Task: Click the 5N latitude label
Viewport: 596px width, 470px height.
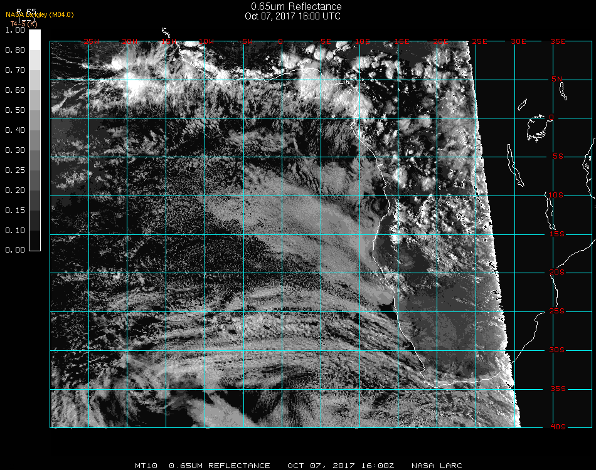Action: (557, 79)
